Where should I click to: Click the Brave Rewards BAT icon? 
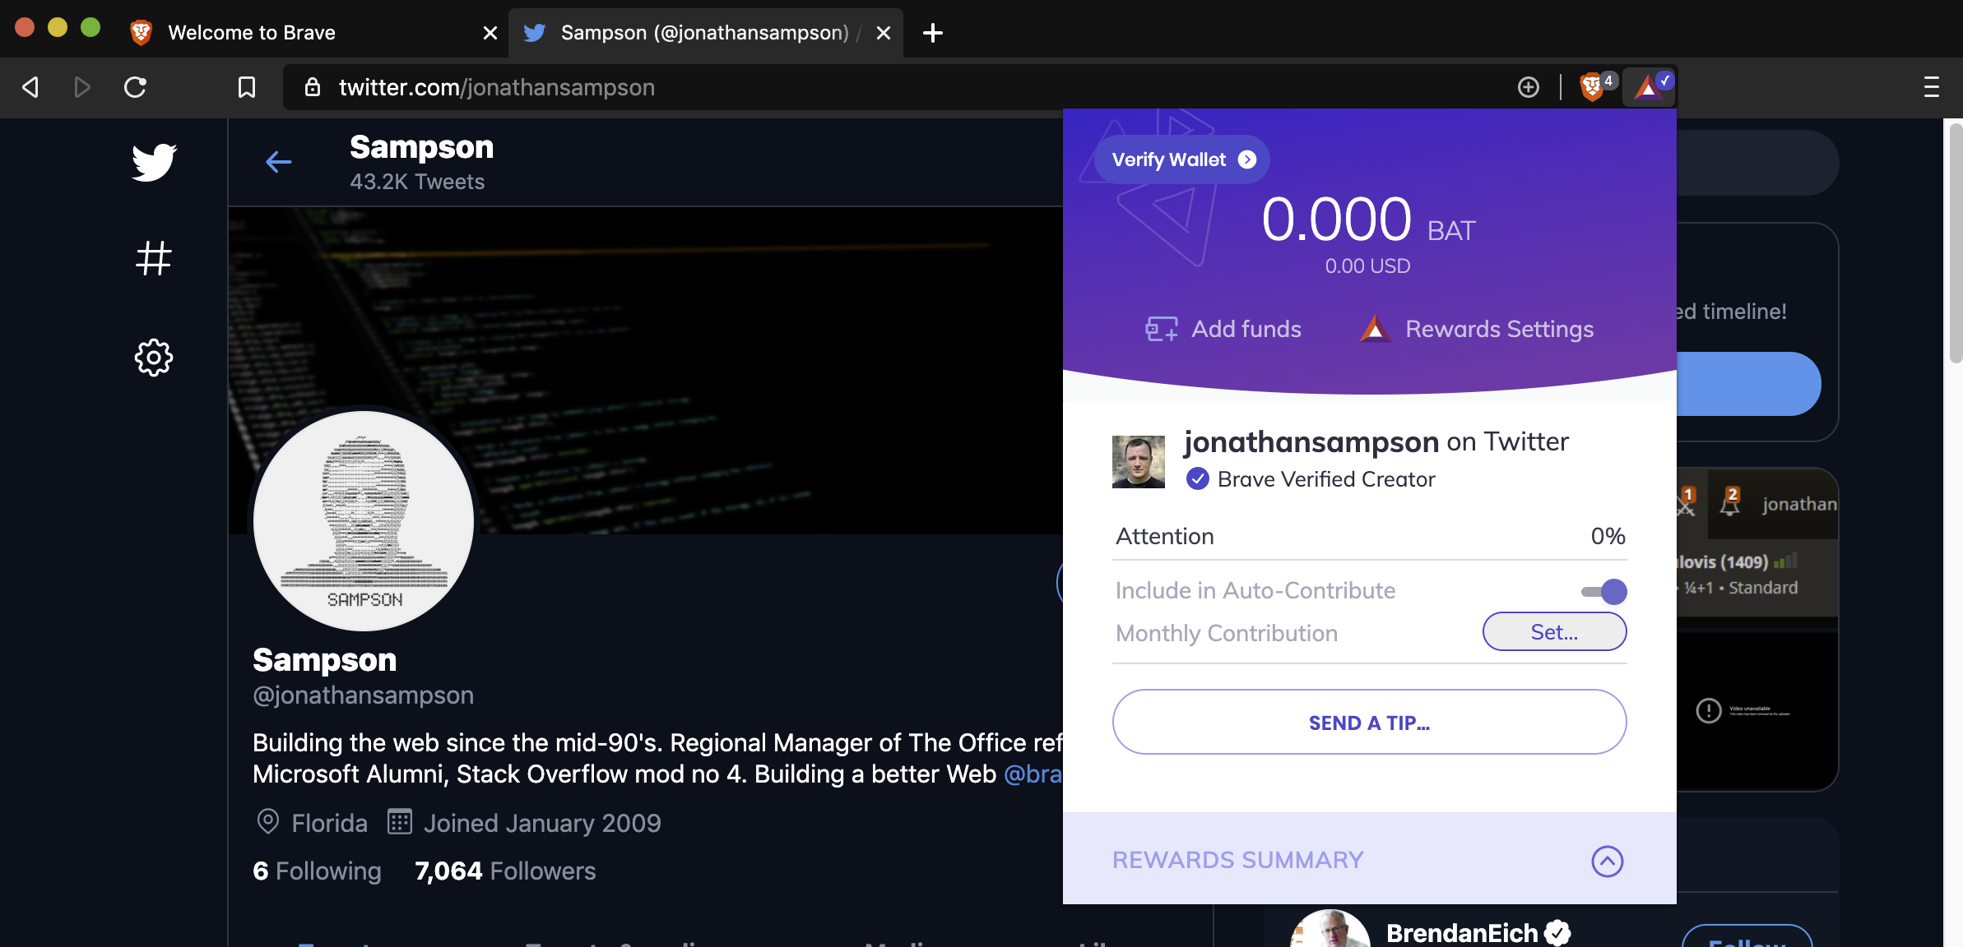[1649, 86]
